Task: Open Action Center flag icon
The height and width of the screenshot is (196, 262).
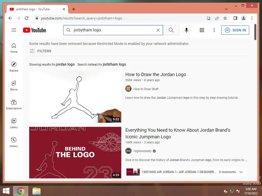Action: coord(238,191)
